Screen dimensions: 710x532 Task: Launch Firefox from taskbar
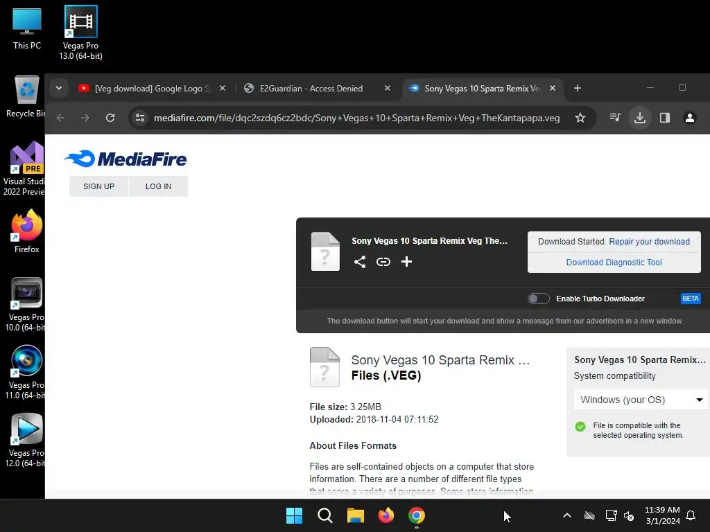coord(386,515)
